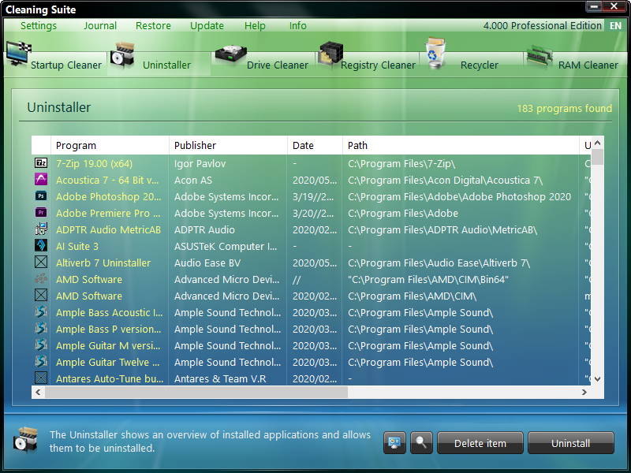631x473 pixels.
Task: Change language via EN button
Action: tap(615, 26)
